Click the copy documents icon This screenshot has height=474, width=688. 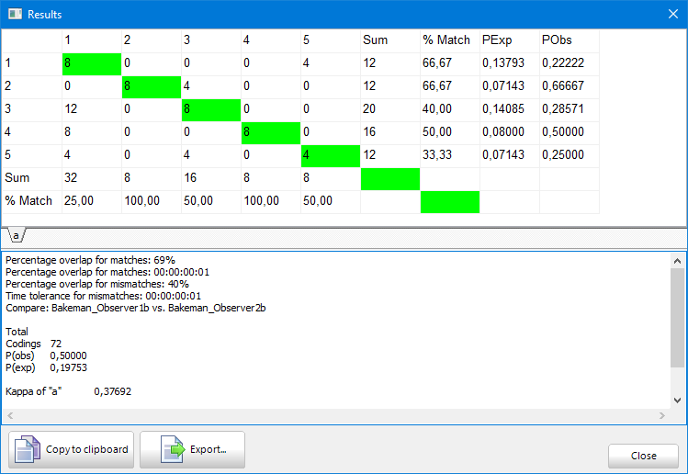[28, 450]
